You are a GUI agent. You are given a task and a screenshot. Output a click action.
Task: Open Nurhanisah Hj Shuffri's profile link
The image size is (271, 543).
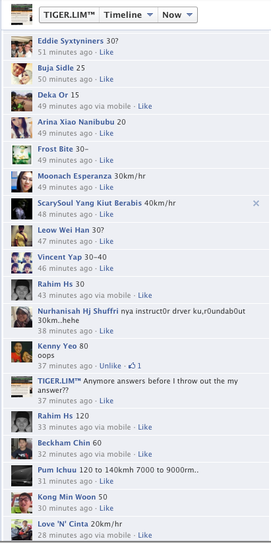(78, 311)
